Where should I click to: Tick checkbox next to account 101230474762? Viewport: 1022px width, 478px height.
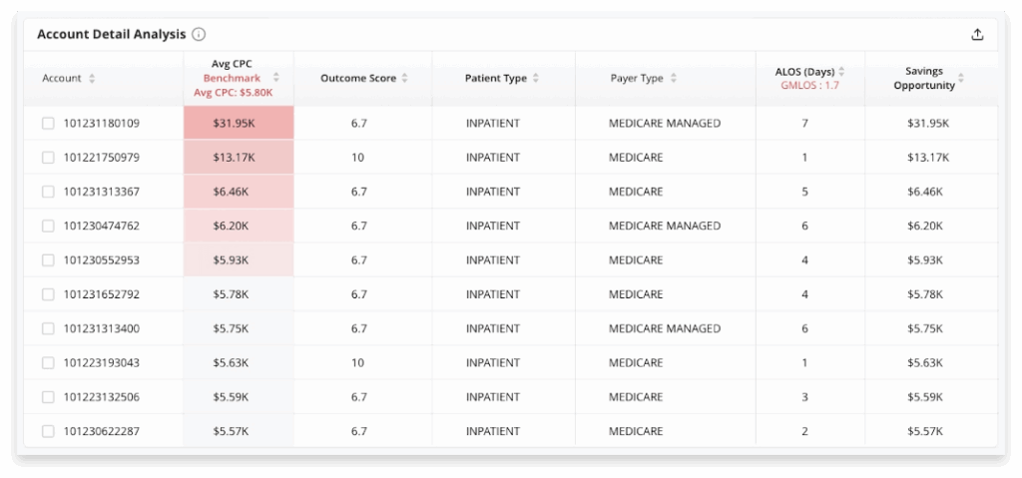pos(48,226)
